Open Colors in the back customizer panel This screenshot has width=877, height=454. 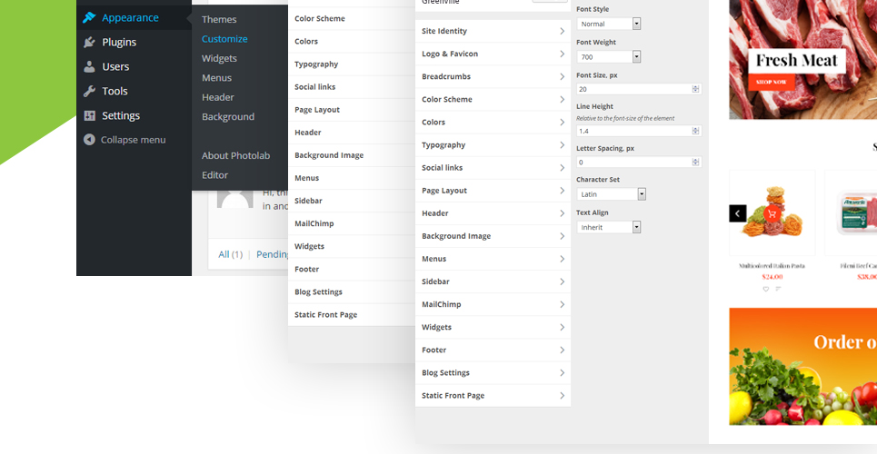[x=351, y=42]
